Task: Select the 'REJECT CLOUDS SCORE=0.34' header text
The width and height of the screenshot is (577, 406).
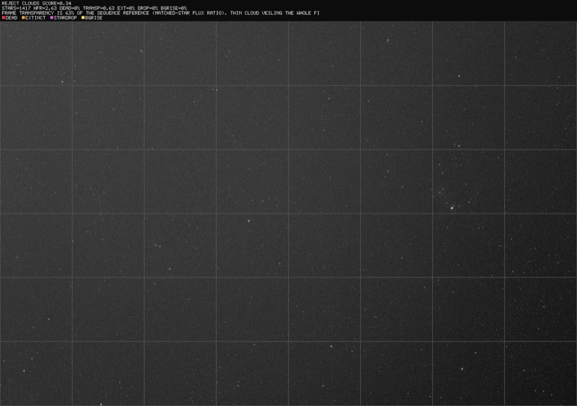Action: [x=37, y=3]
